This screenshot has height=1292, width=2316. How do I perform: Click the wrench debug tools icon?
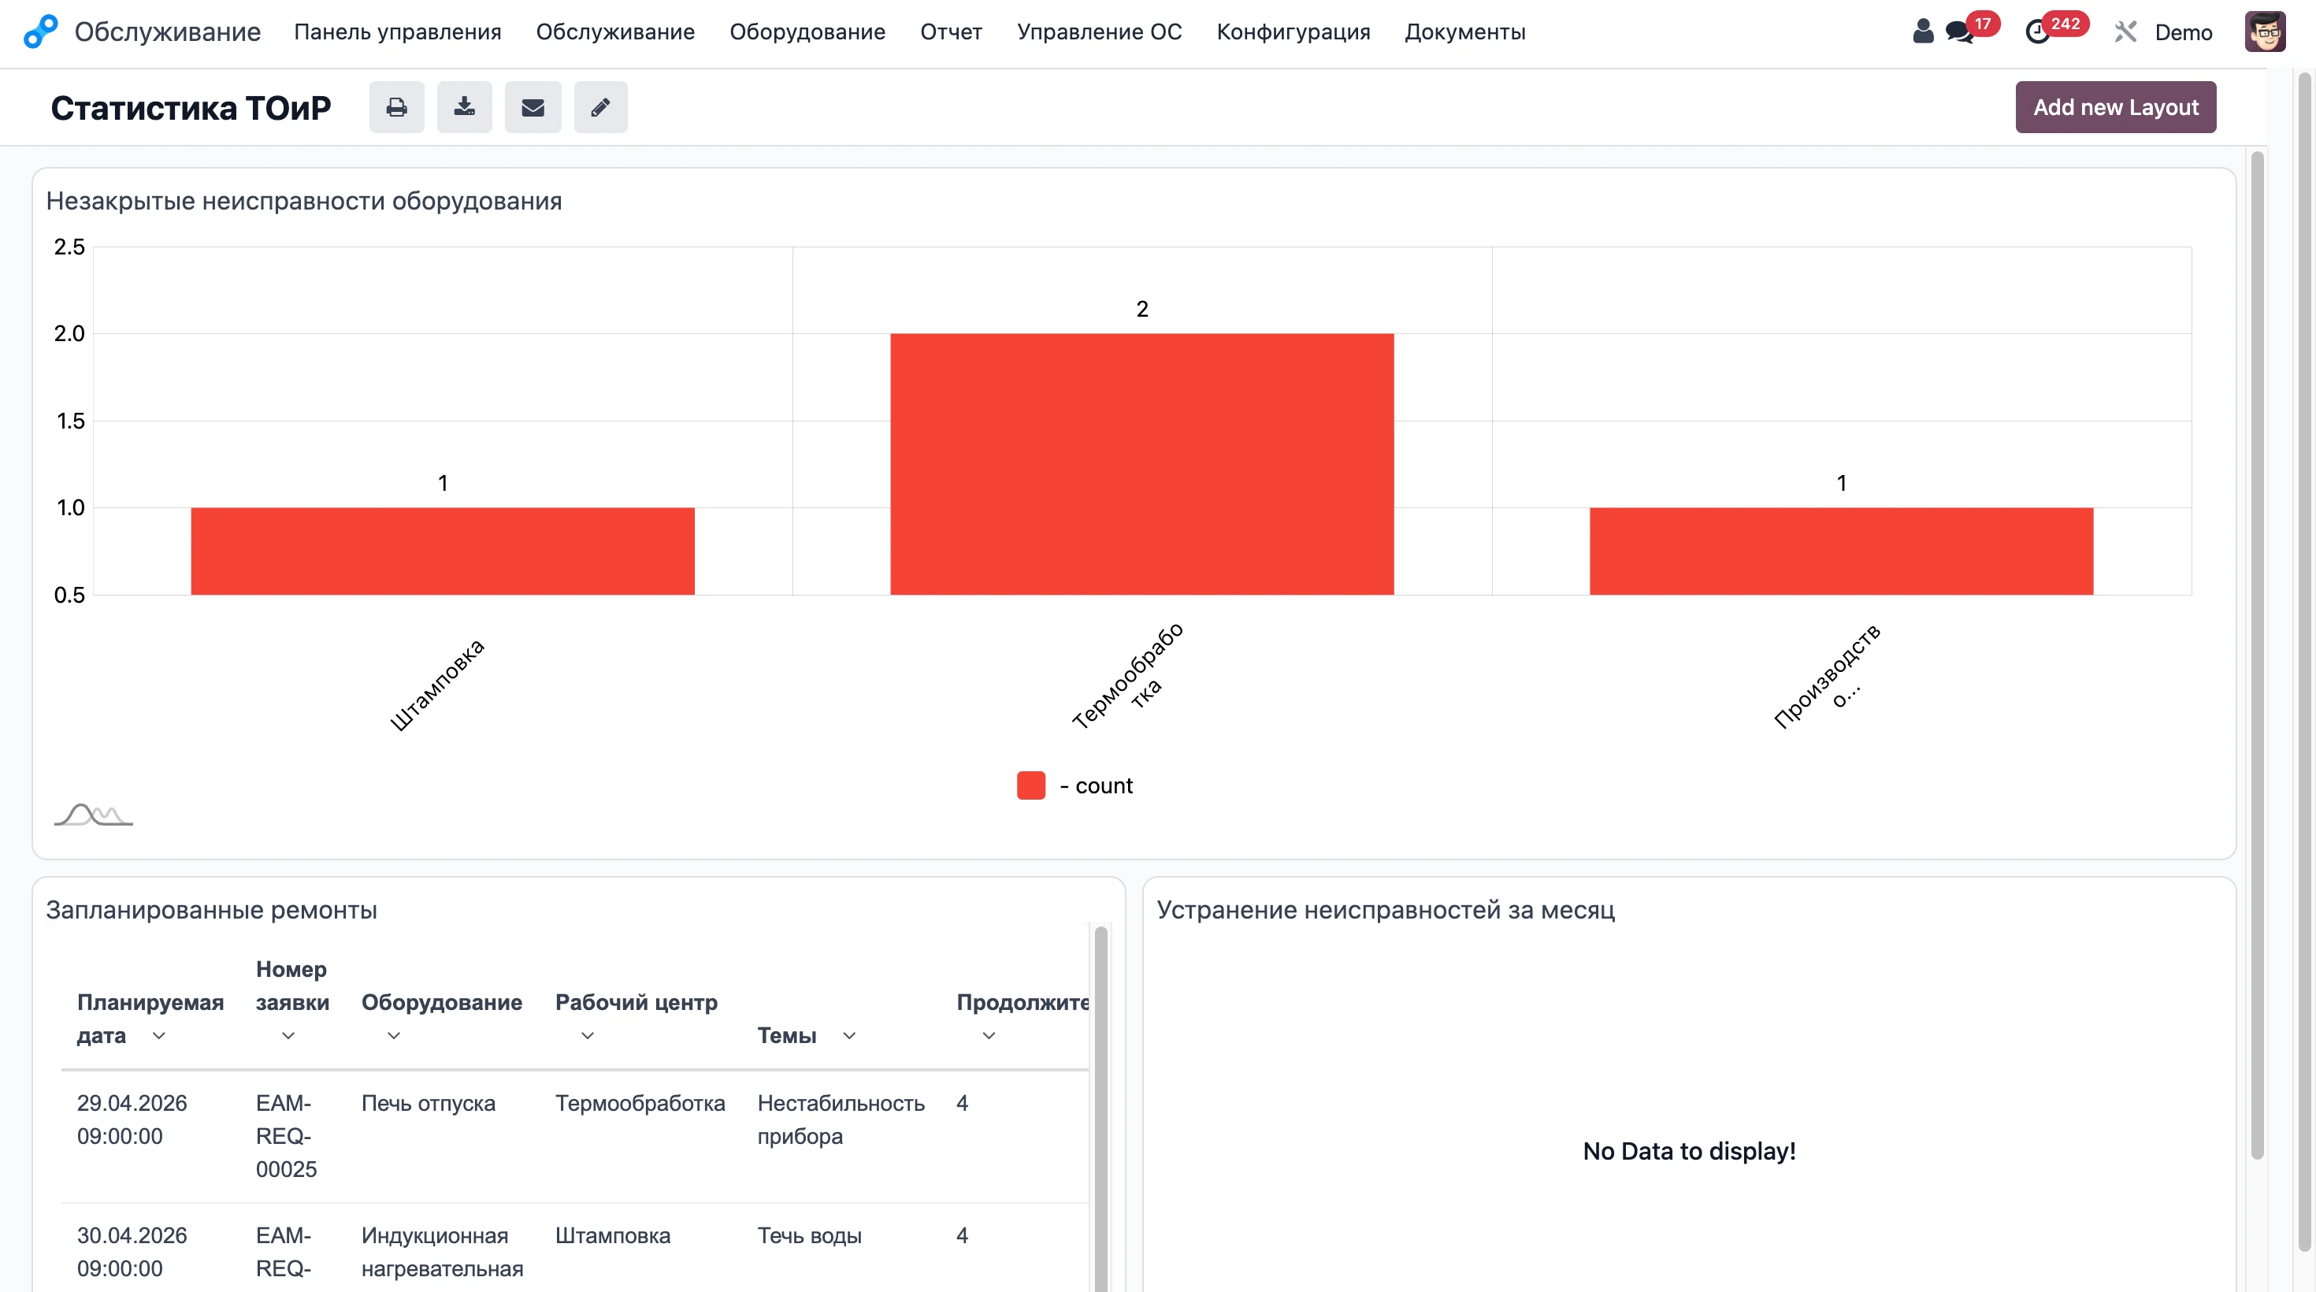[x=2125, y=32]
